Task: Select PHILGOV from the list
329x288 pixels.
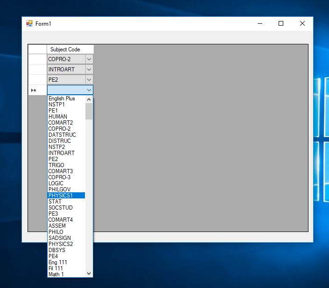Action: (66, 190)
